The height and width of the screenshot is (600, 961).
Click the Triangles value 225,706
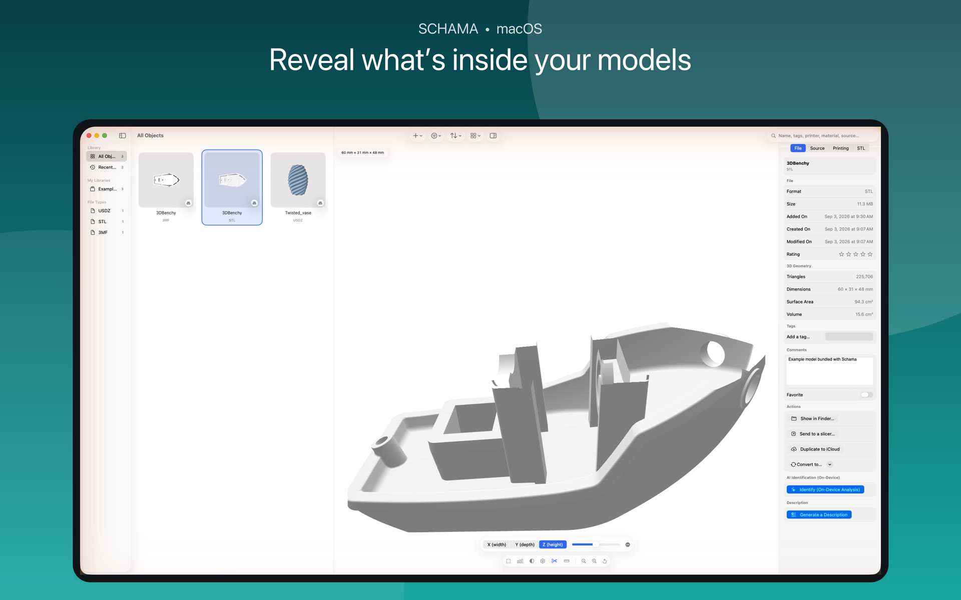[x=864, y=276]
